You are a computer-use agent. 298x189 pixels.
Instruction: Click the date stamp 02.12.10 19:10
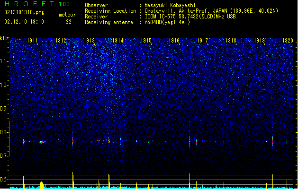click(x=24, y=22)
